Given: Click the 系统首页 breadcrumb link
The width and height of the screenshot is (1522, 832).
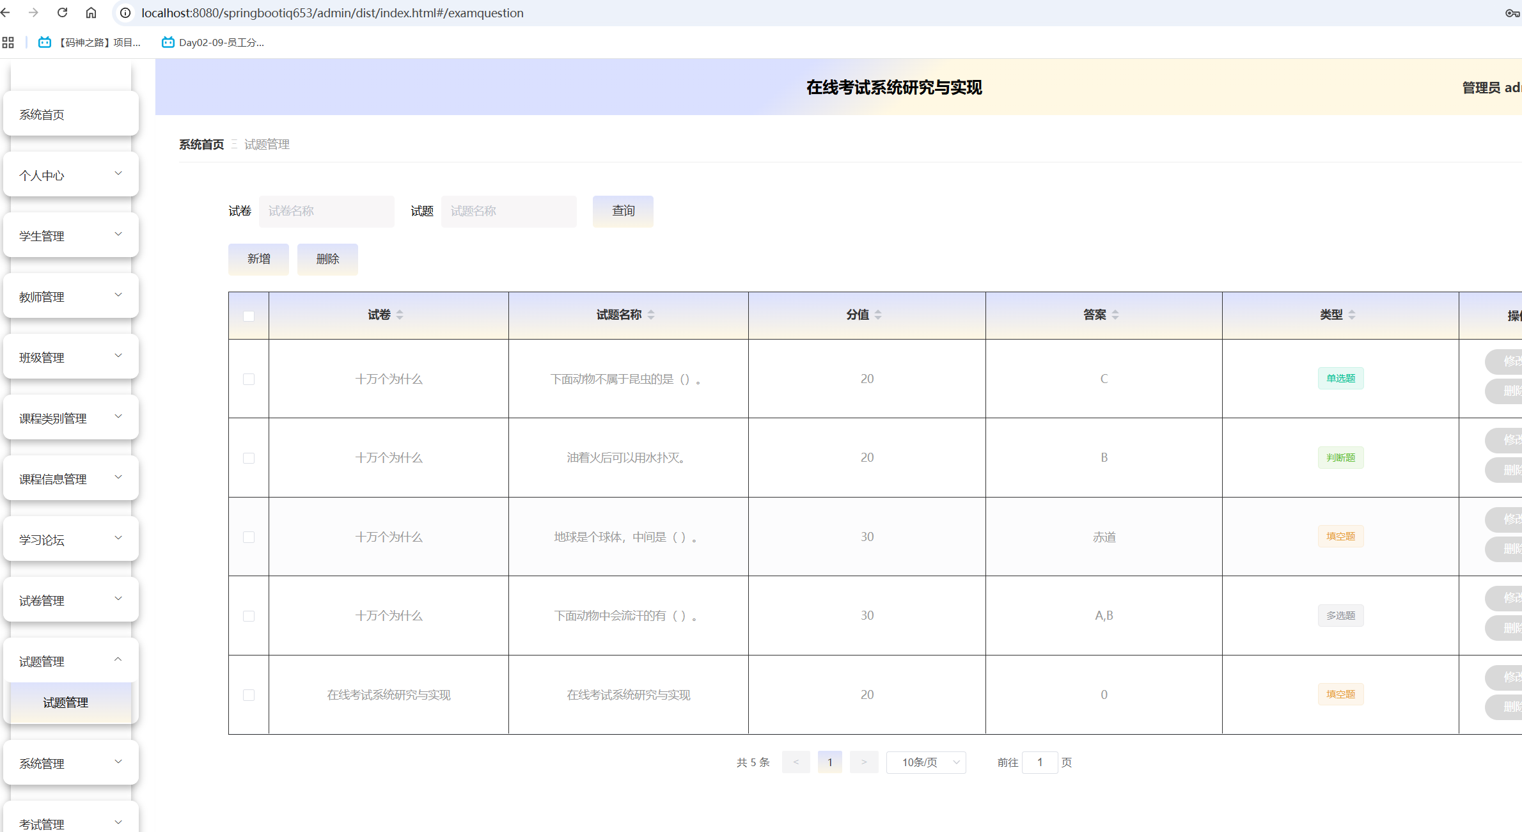Looking at the screenshot, I should pos(201,145).
